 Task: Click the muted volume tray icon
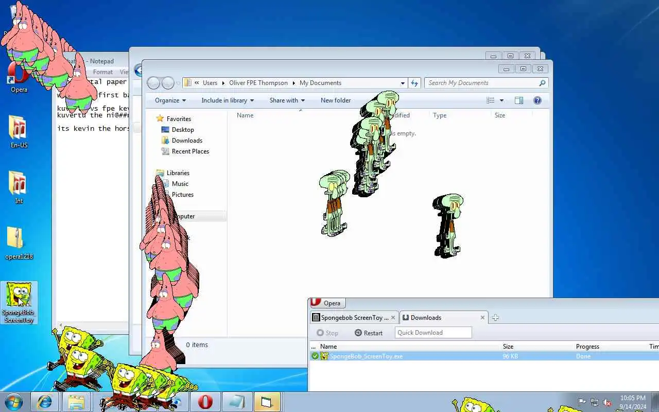608,402
